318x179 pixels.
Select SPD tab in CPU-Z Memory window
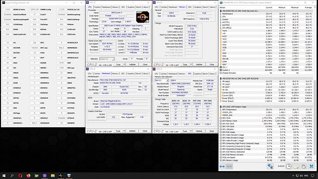coord(189,7)
